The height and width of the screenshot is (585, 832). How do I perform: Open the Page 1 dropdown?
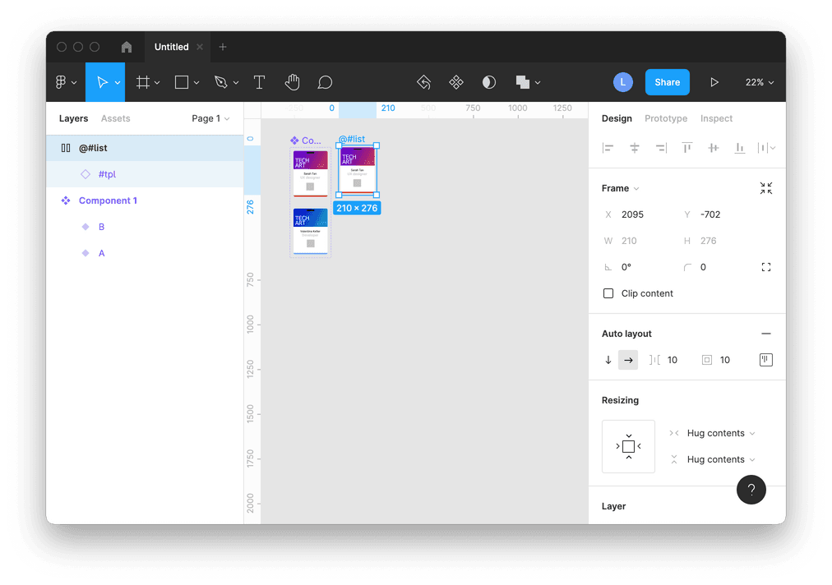tap(210, 118)
